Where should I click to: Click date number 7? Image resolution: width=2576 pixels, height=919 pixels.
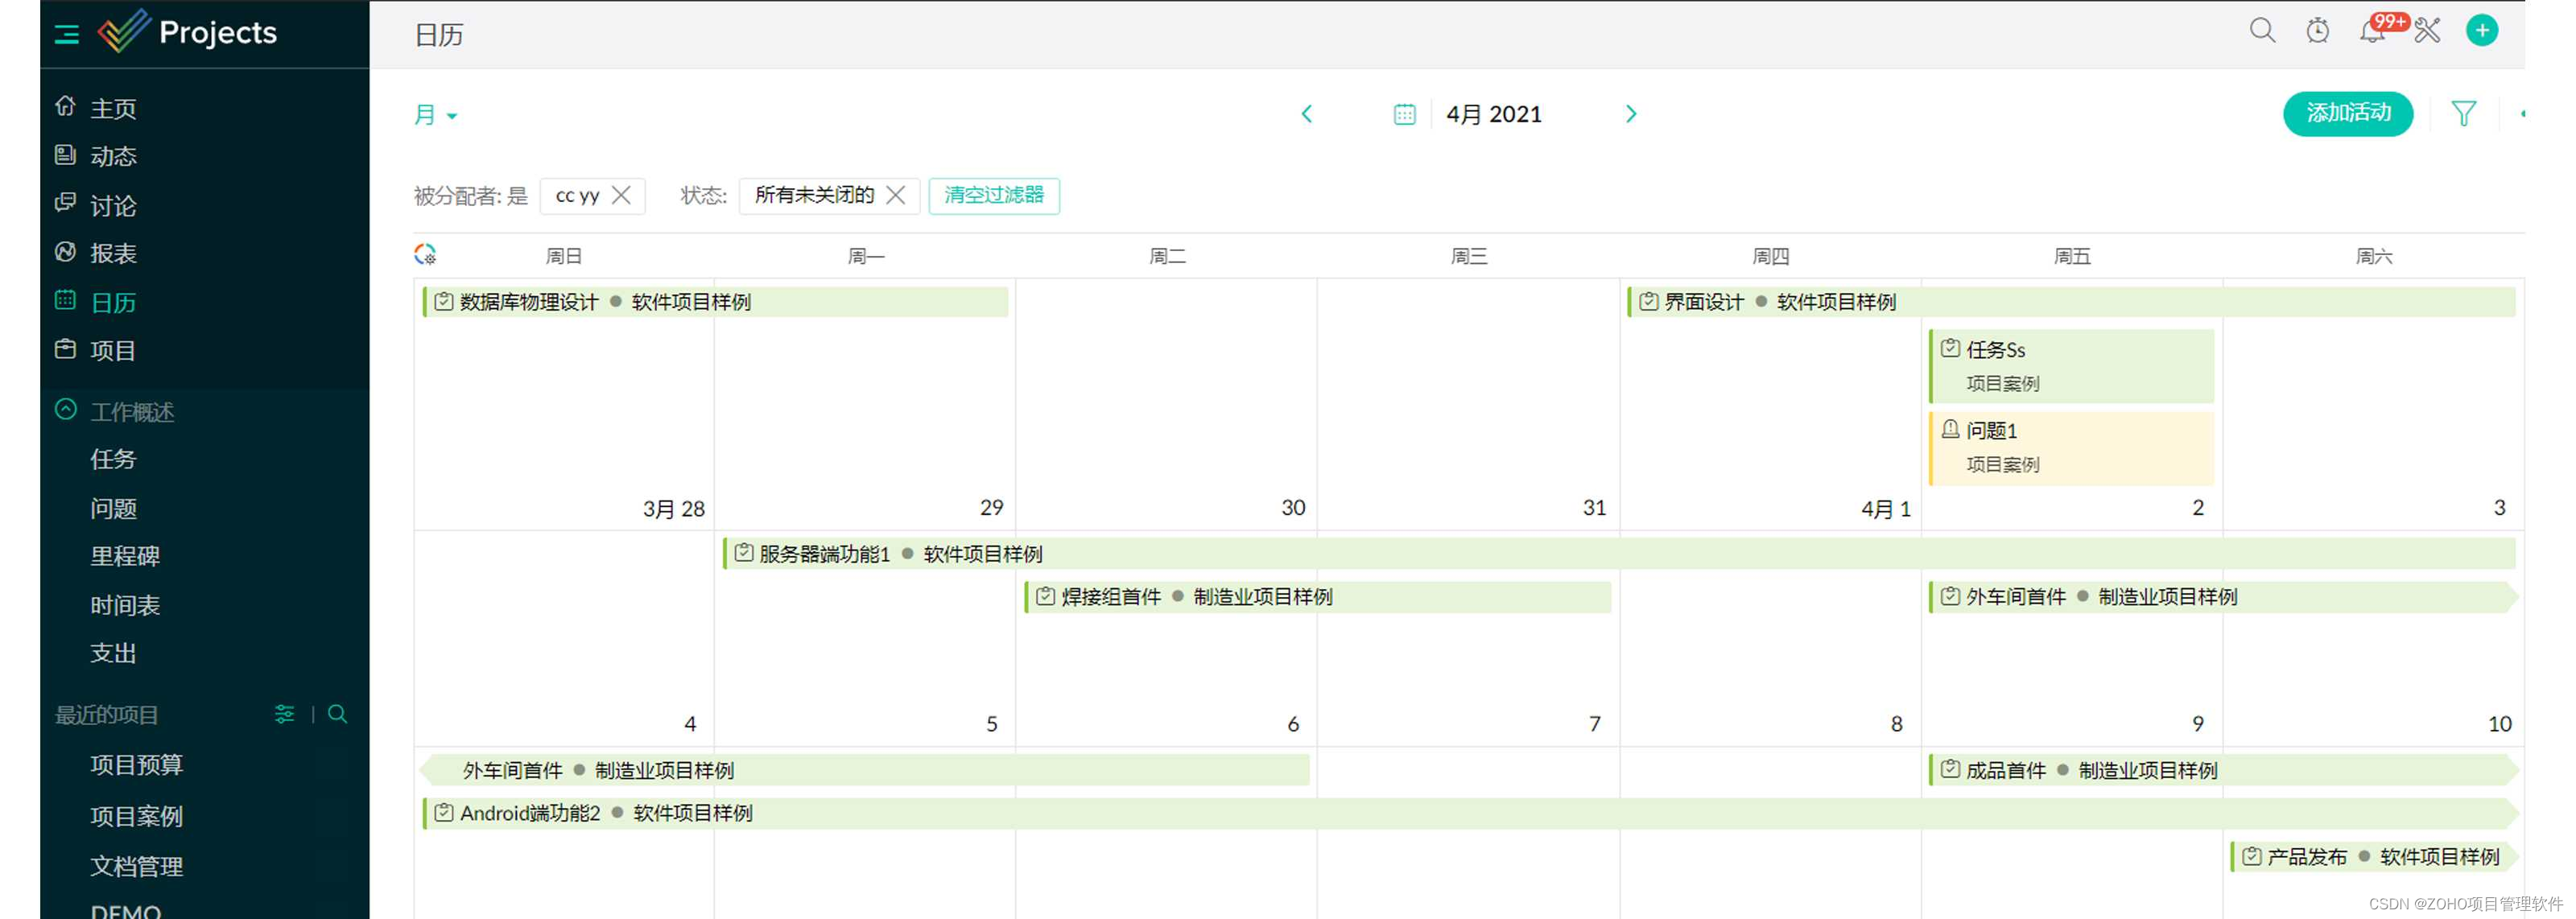1595,724
